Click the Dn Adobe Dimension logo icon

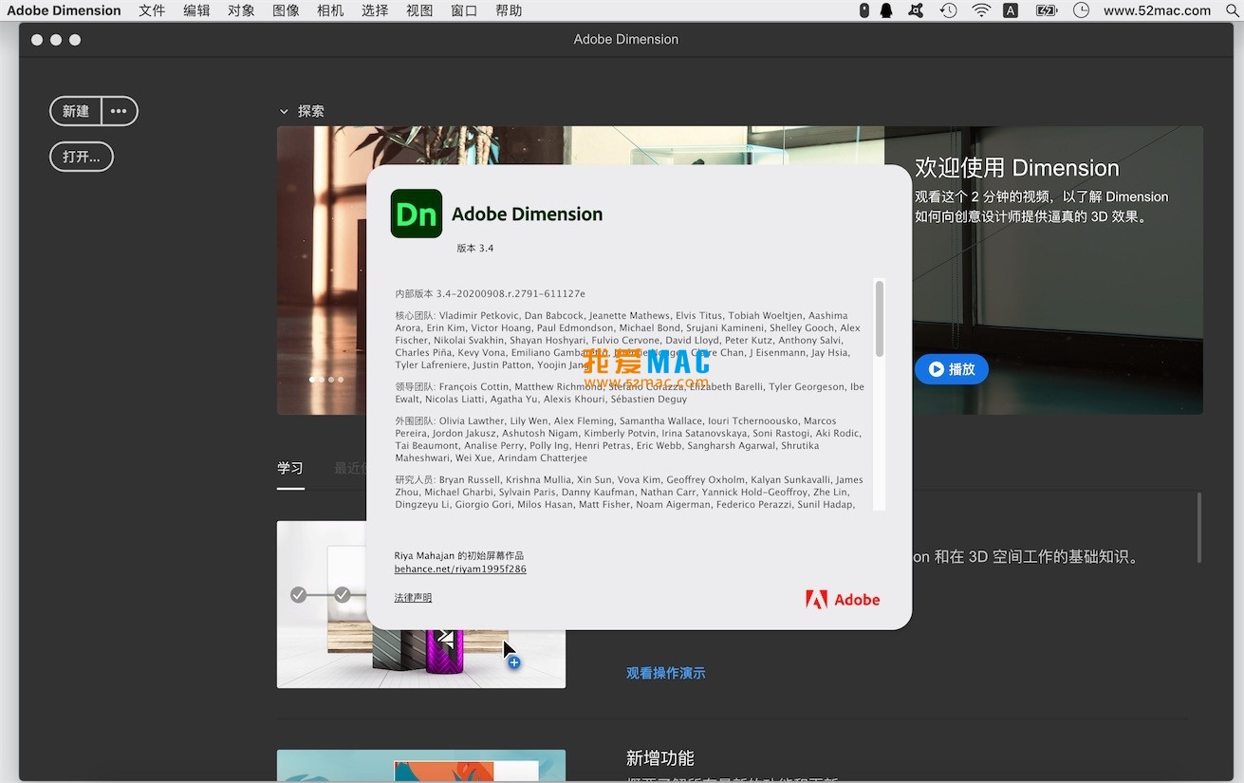tap(416, 214)
